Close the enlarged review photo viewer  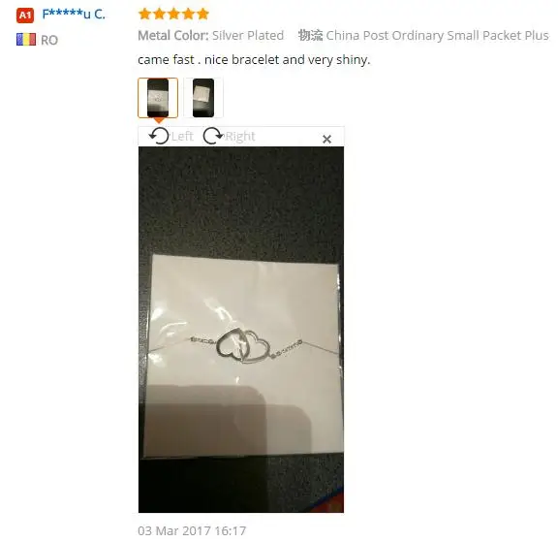(326, 139)
